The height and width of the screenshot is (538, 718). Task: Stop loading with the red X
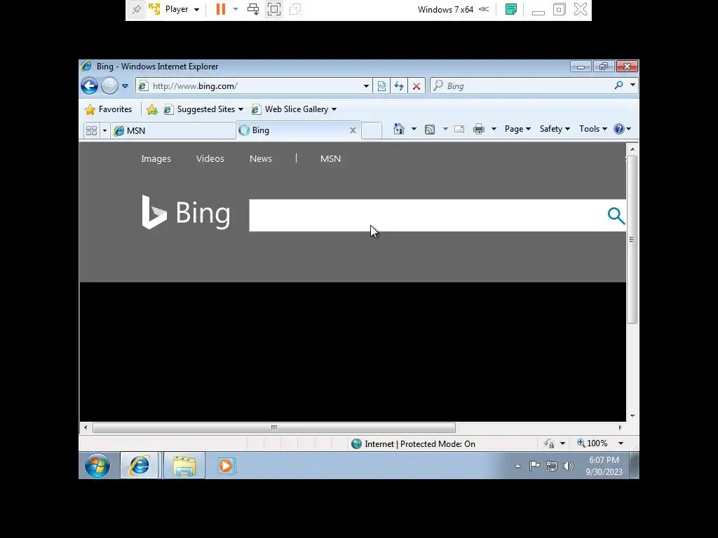pos(416,85)
